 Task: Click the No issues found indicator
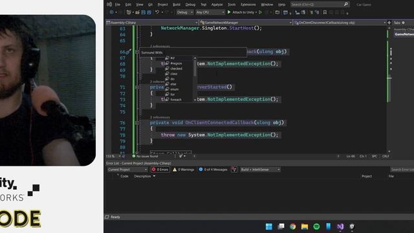pyautogui.click(x=145, y=157)
